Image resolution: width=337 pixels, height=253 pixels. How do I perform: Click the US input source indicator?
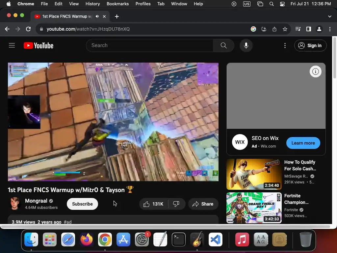[247, 4]
